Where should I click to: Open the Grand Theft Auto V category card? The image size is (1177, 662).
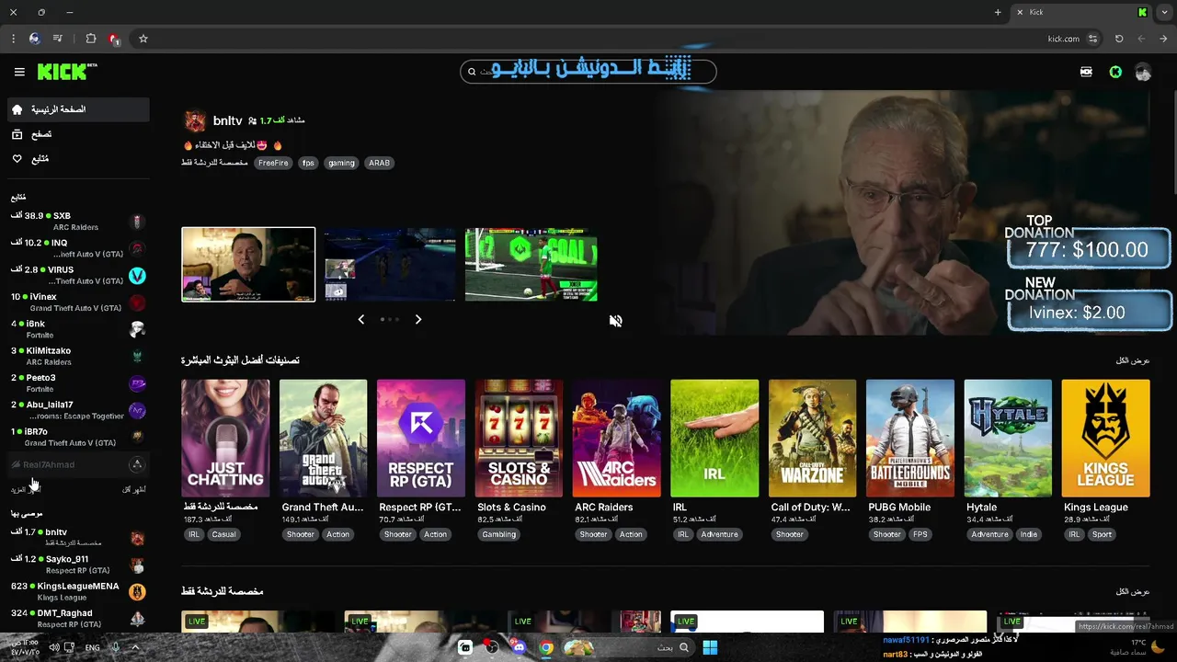[x=323, y=439]
